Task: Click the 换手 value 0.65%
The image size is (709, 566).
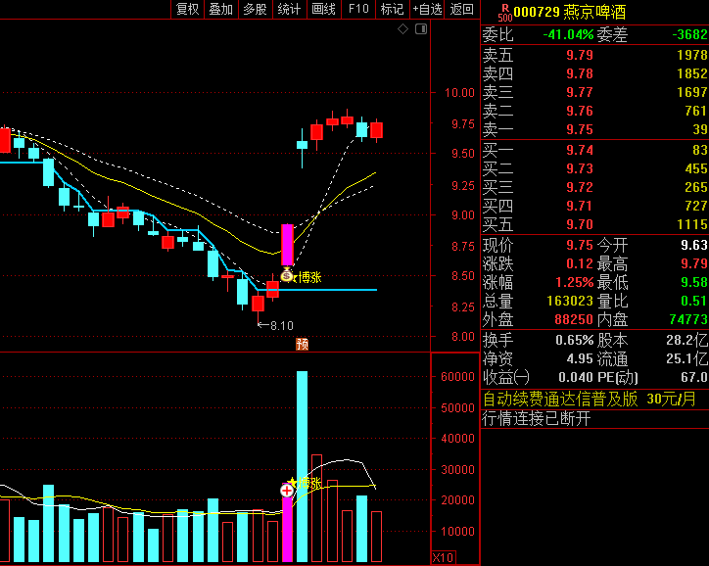Action: tap(574, 341)
